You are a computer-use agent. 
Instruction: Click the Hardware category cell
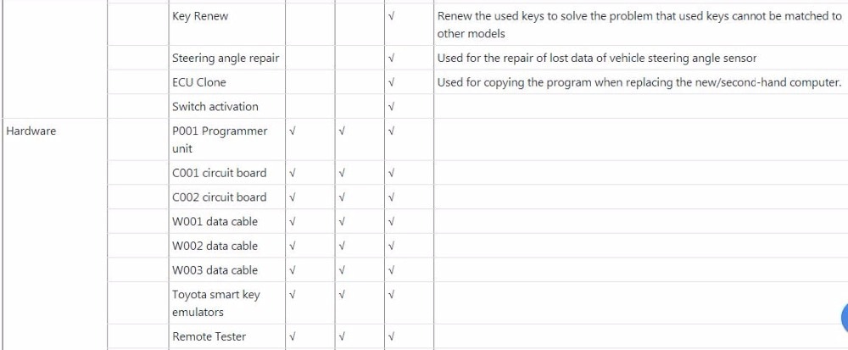[x=31, y=131]
